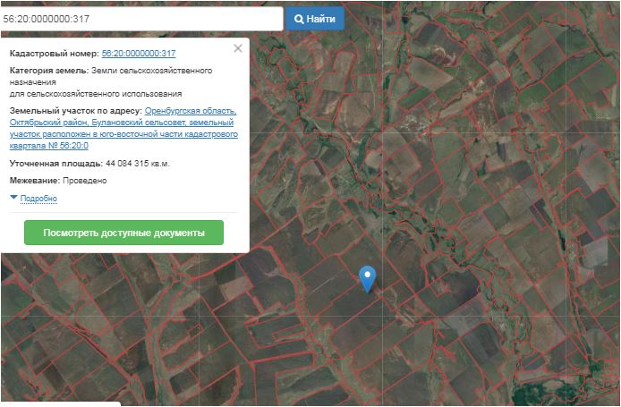Expand the Подробно details section
621x407 pixels.
point(38,199)
